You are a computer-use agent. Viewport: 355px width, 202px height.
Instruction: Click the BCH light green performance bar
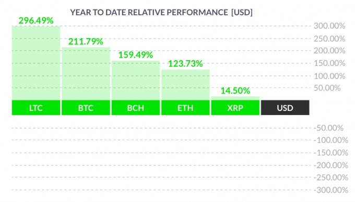(136, 81)
